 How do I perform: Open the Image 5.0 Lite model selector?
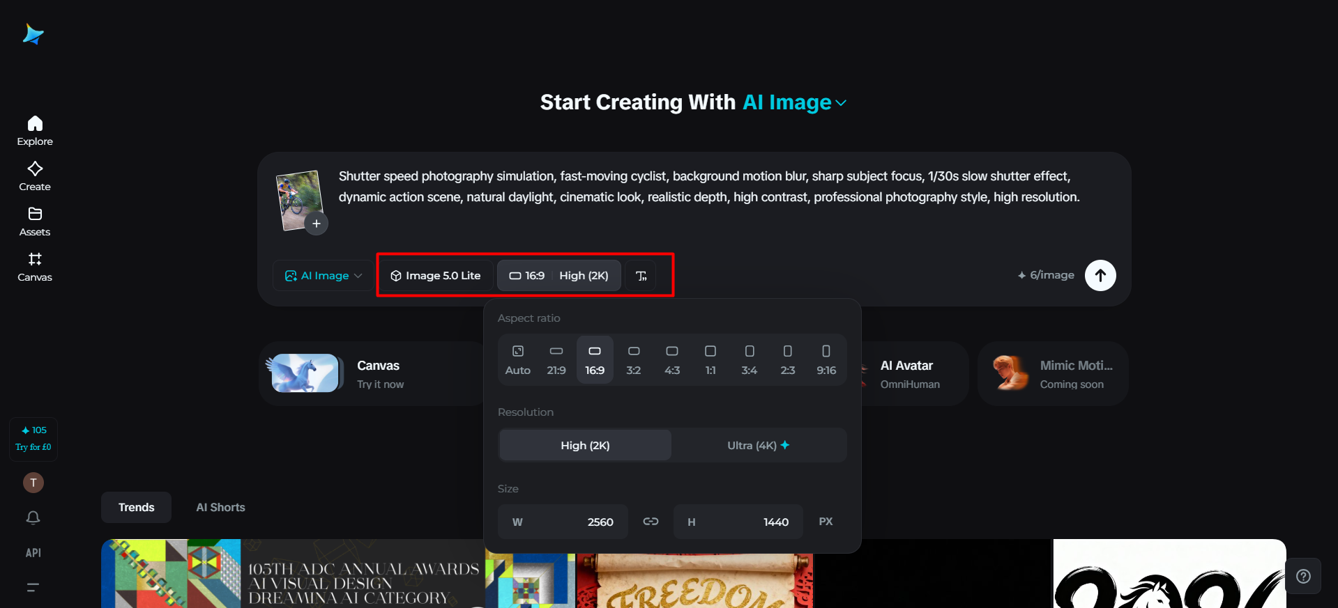point(436,276)
